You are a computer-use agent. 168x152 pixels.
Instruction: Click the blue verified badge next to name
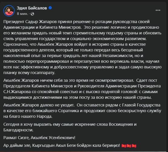pos(50,8)
